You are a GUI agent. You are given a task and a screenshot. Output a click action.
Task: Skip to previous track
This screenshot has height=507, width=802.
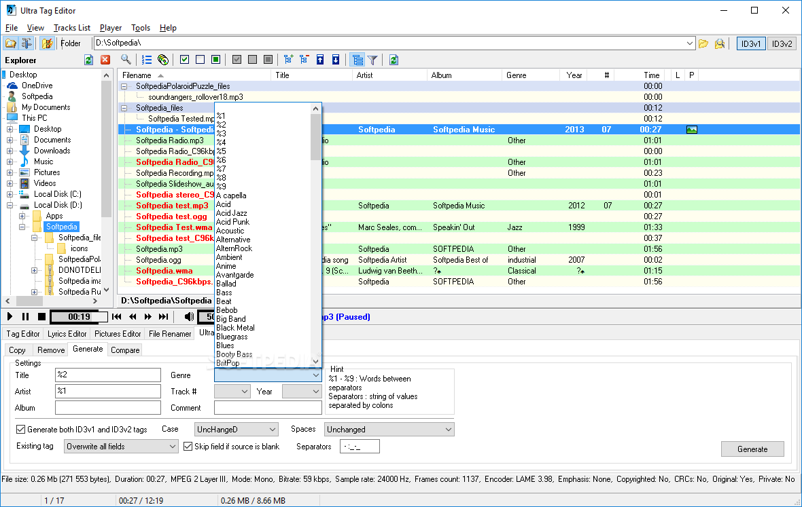click(117, 316)
